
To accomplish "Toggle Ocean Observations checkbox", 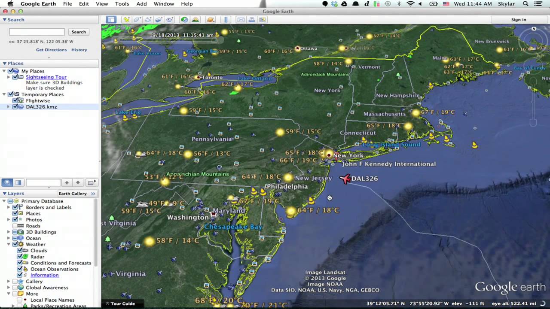I will 20,269.
